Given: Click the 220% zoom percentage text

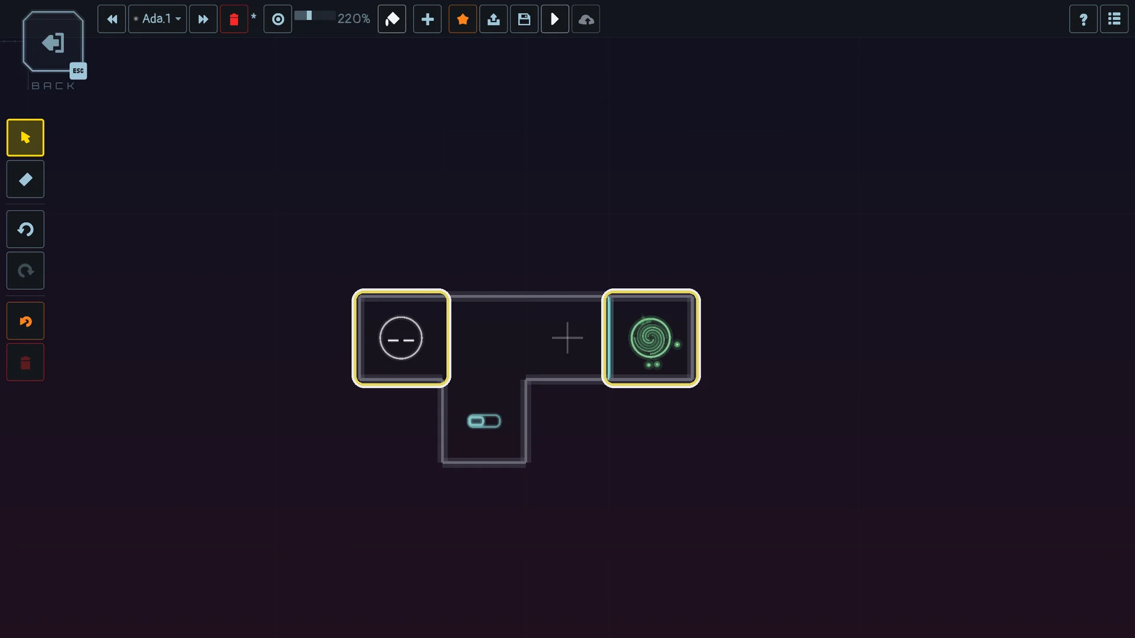Looking at the screenshot, I should [x=354, y=19].
